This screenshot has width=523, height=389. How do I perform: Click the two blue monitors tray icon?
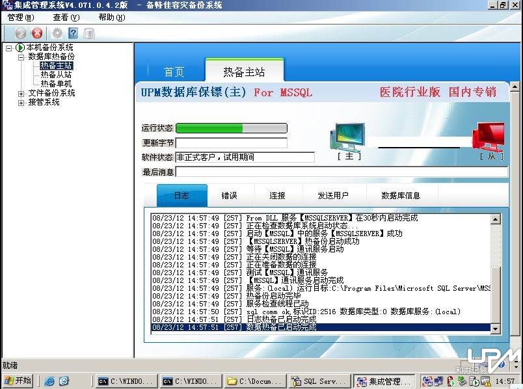point(438,381)
